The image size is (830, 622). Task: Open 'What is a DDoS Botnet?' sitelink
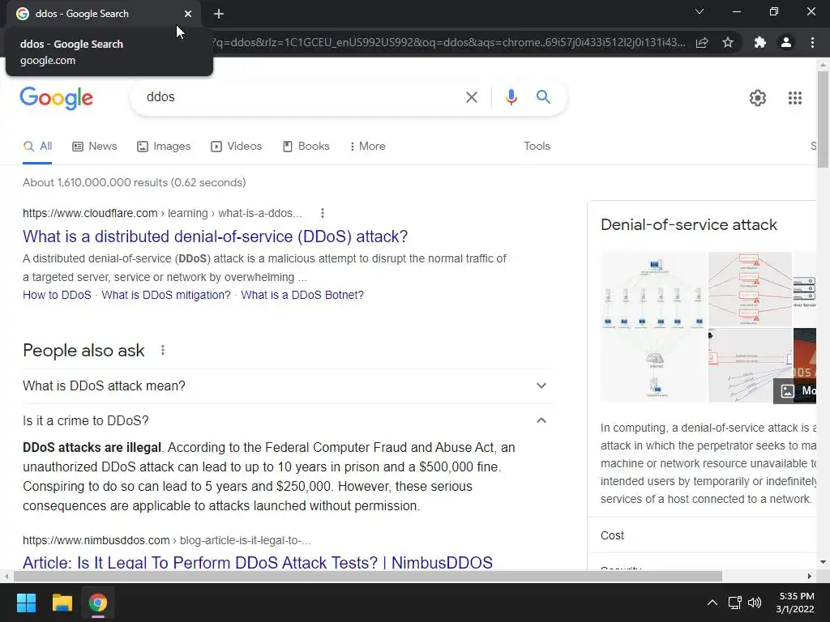302,295
